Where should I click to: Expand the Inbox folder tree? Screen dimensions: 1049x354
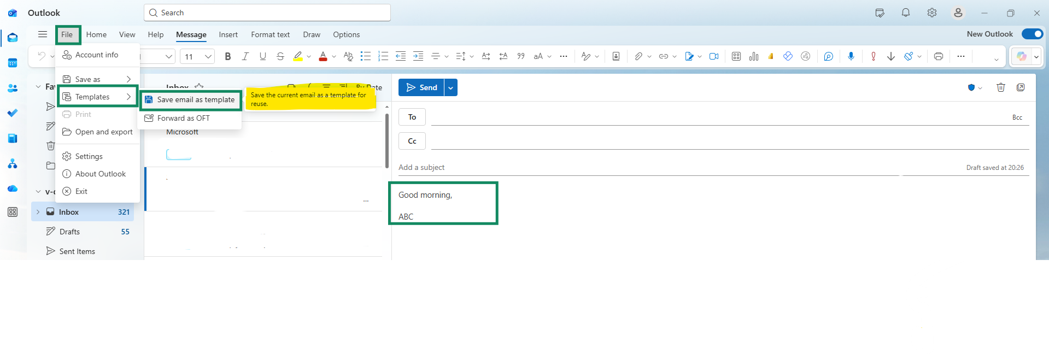38,212
